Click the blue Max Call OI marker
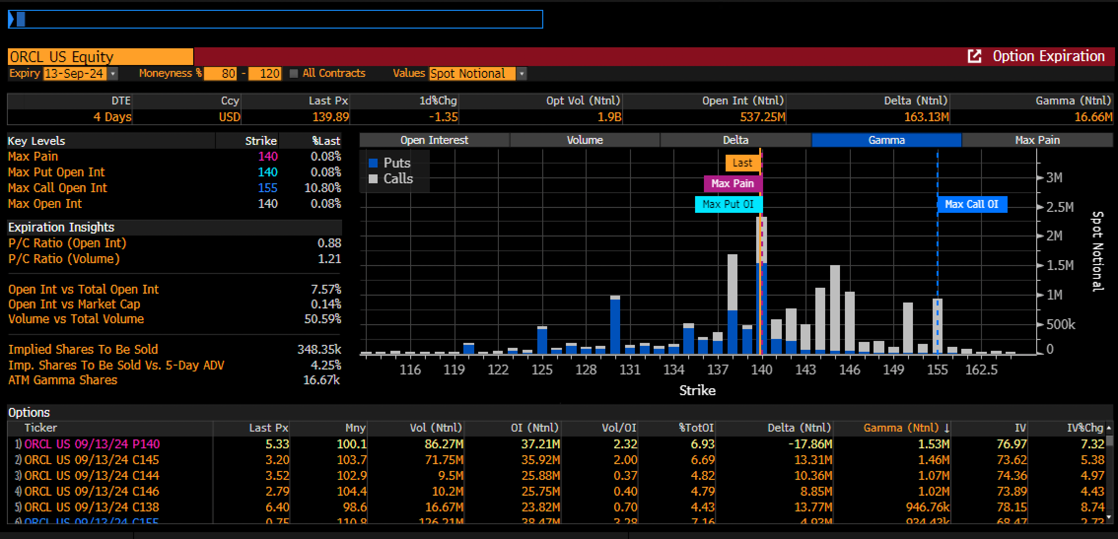The height and width of the screenshot is (539, 1118). (x=972, y=204)
